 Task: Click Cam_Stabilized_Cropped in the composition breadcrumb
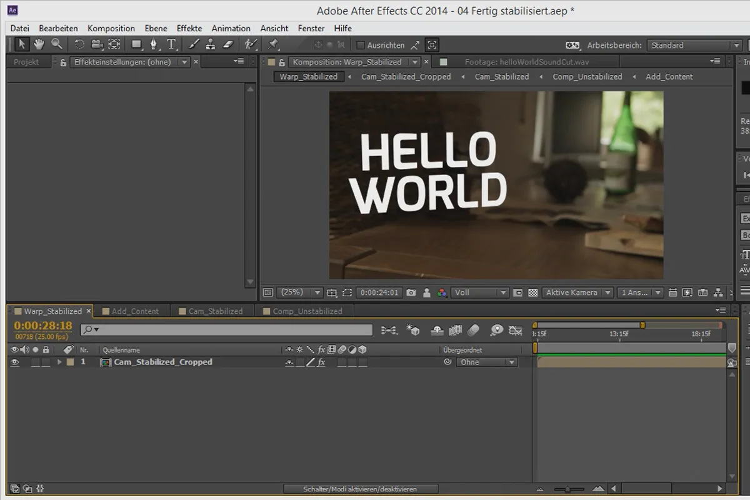click(406, 77)
